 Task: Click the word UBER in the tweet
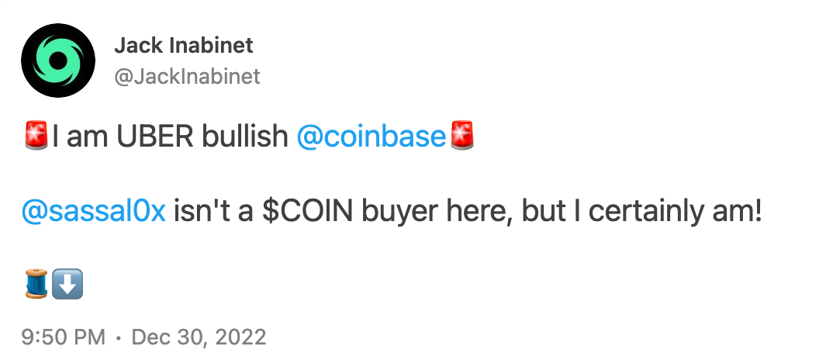tap(156, 137)
